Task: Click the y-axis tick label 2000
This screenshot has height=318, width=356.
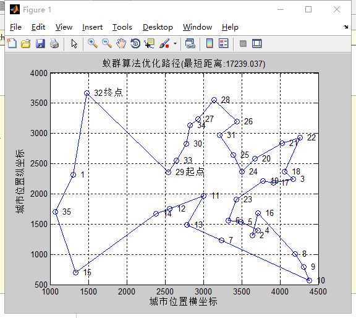Action: tap(39, 194)
